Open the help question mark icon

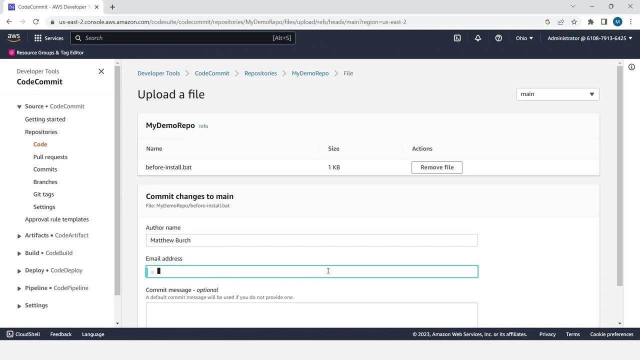(x=498, y=38)
